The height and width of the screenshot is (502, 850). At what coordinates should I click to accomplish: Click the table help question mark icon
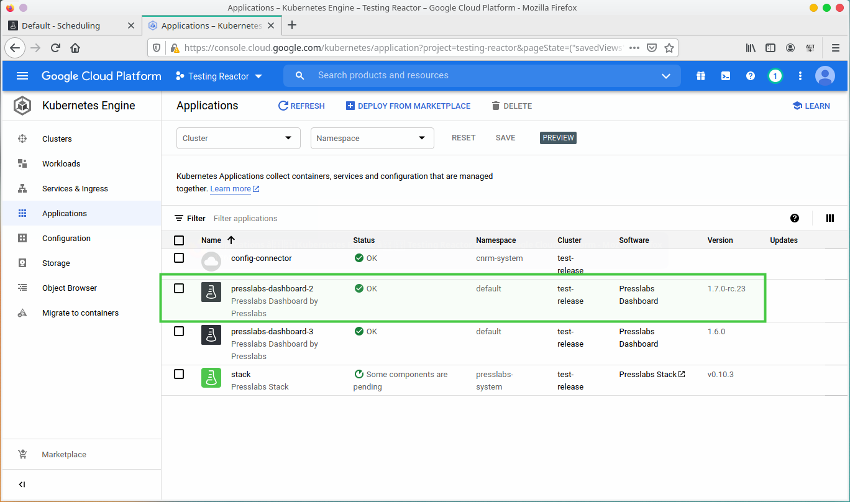click(x=795, y=218)
